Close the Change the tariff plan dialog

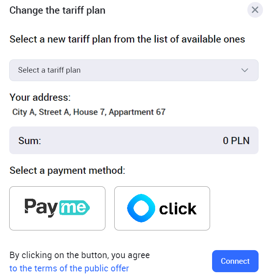click(255, 10)
